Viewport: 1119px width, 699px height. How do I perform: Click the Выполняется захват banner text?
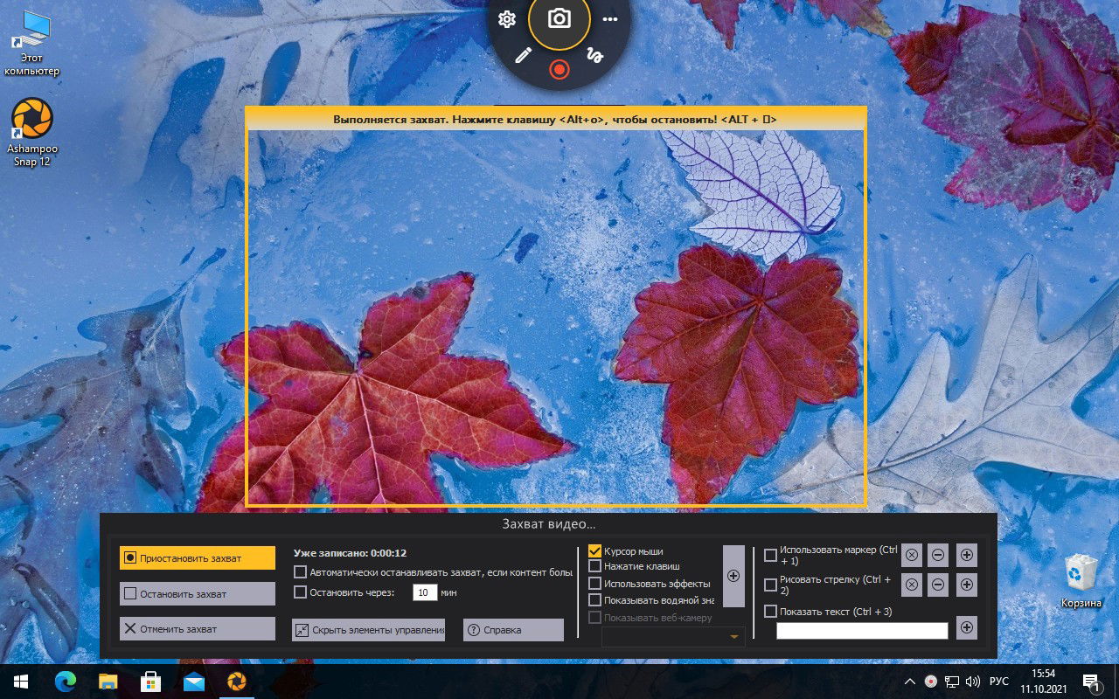[555, 119]
